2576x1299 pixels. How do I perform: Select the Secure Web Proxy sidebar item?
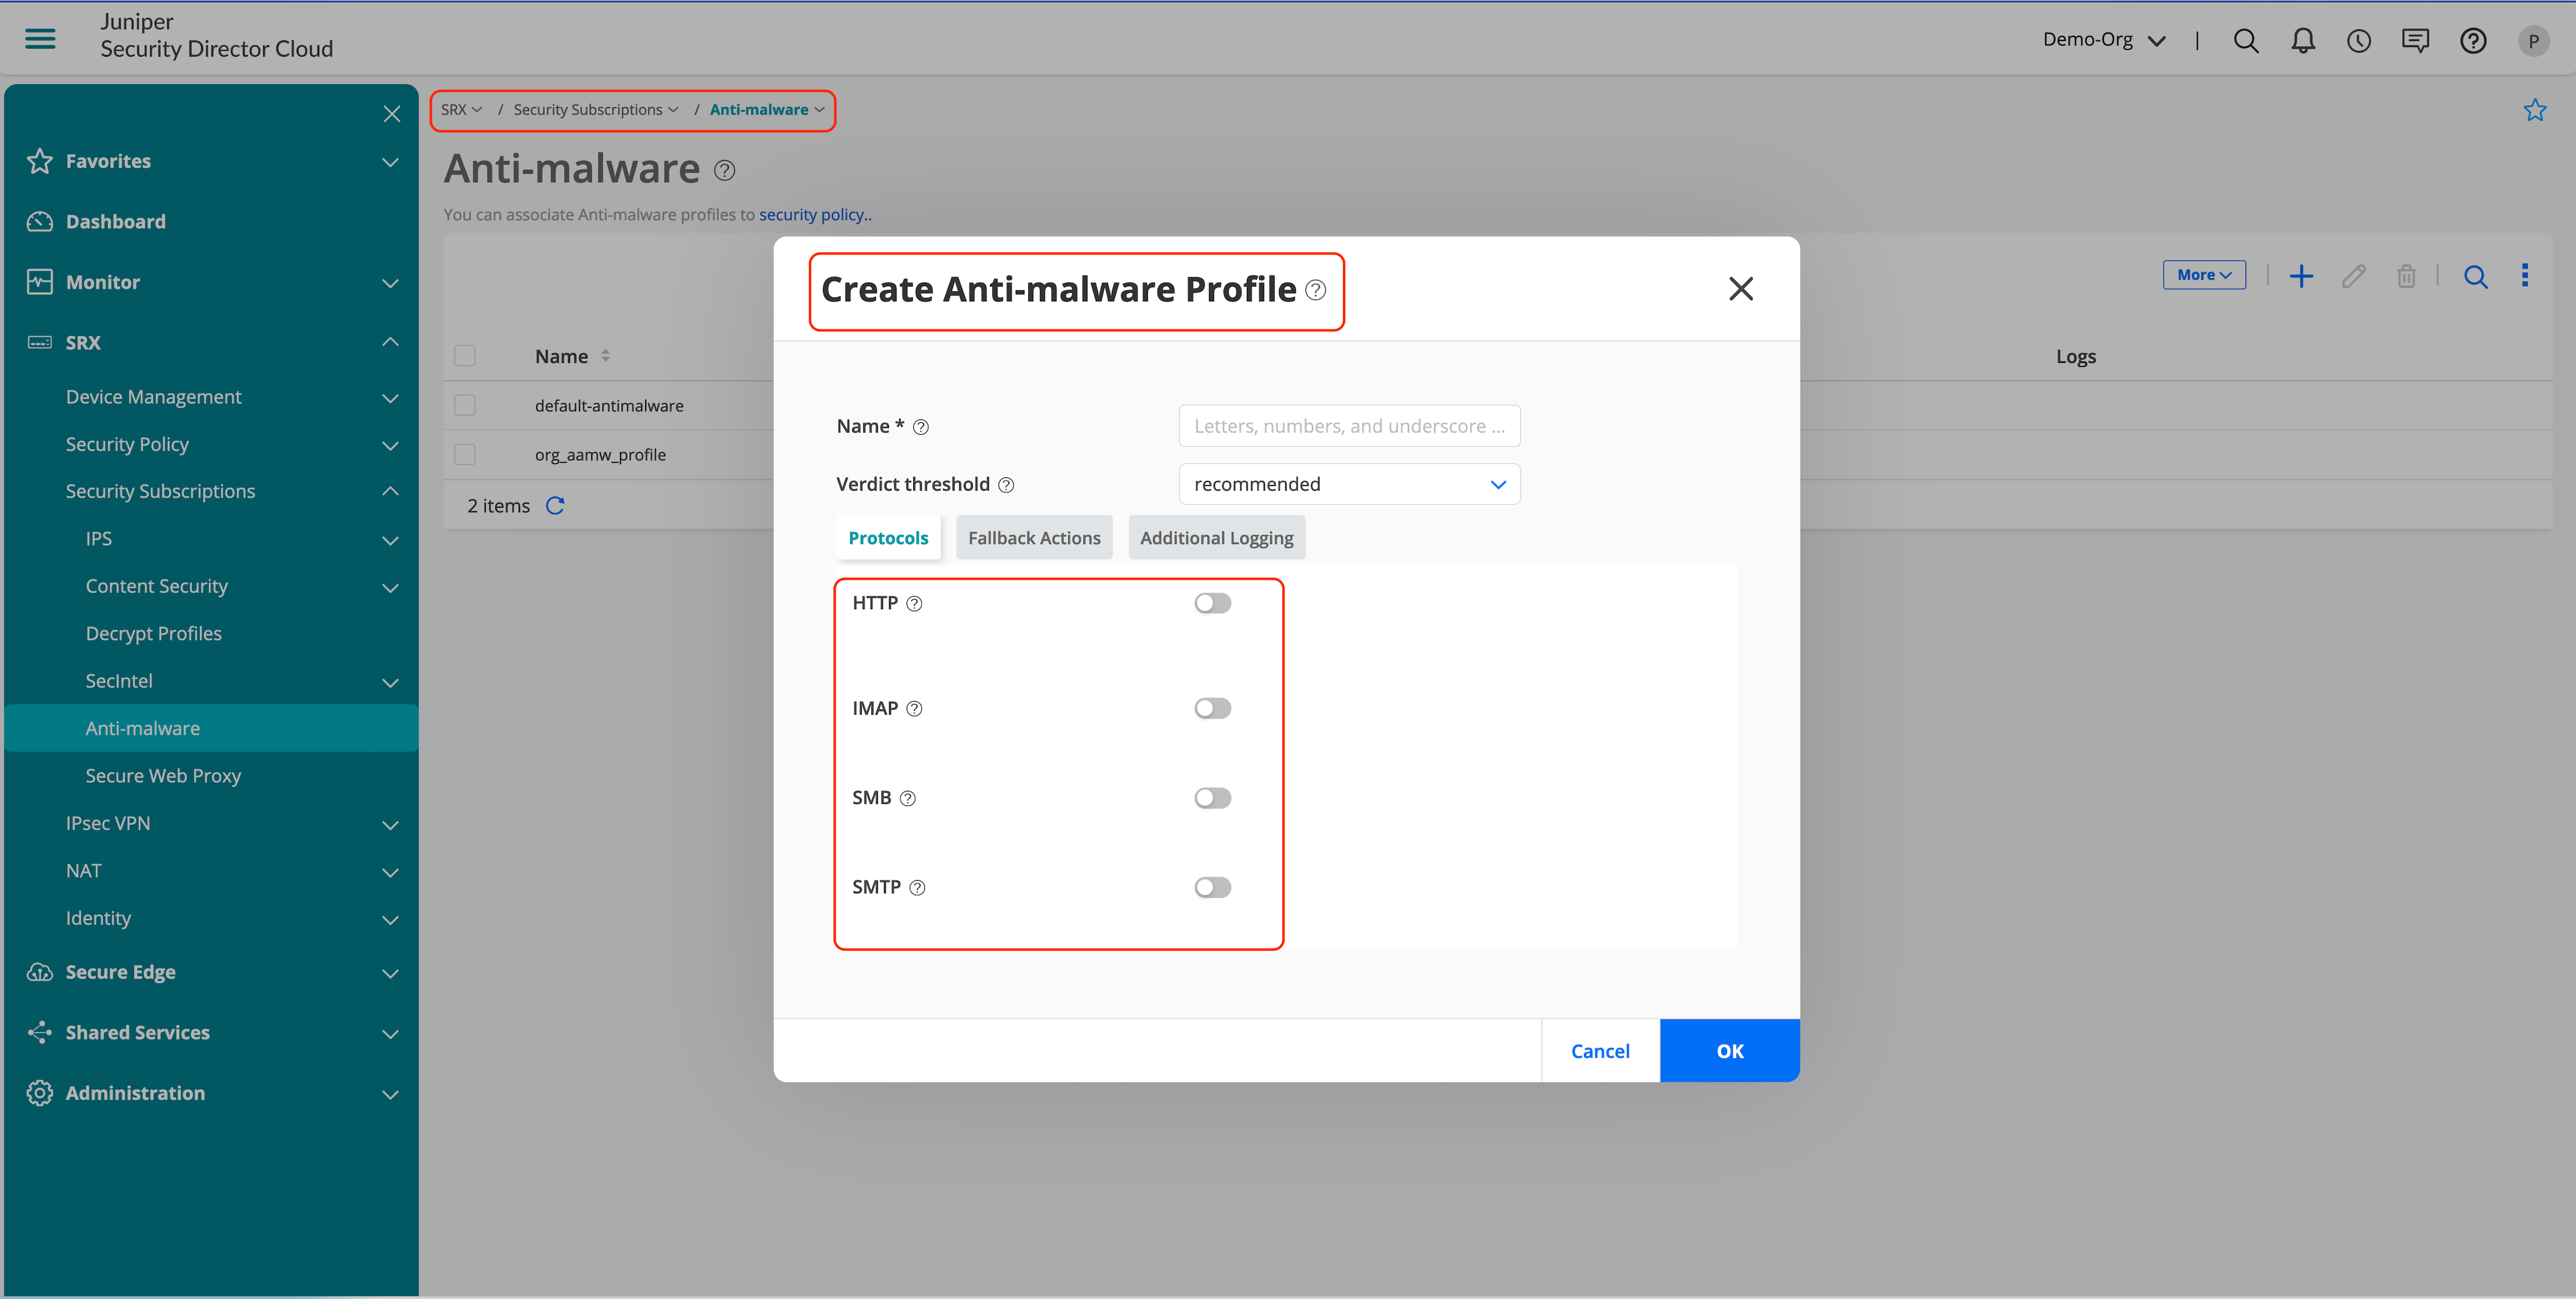tap(163, 776)
